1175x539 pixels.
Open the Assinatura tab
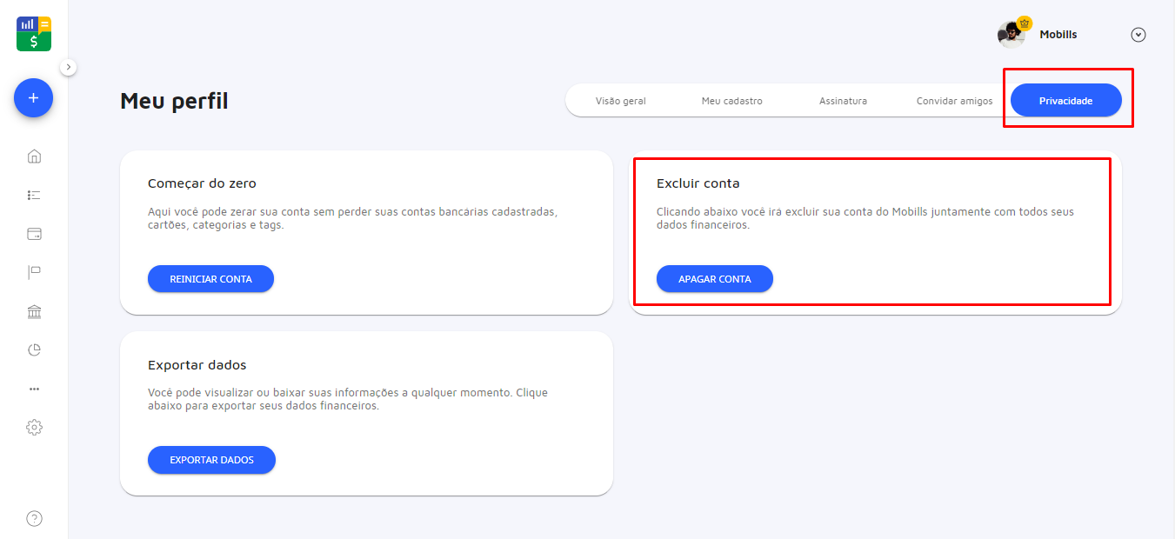843,101
